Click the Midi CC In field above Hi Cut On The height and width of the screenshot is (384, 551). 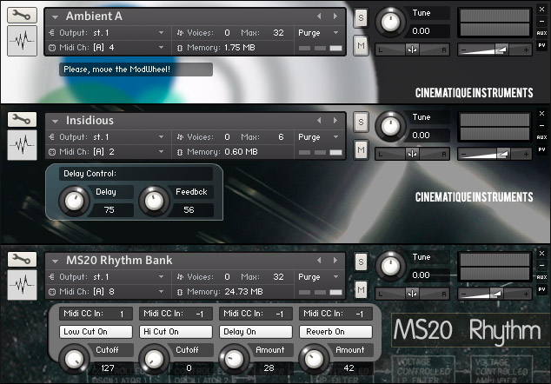pos(176,314)
